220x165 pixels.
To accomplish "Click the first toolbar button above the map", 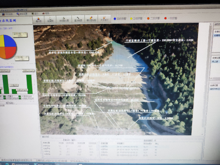I will click(x=39, y=19).
